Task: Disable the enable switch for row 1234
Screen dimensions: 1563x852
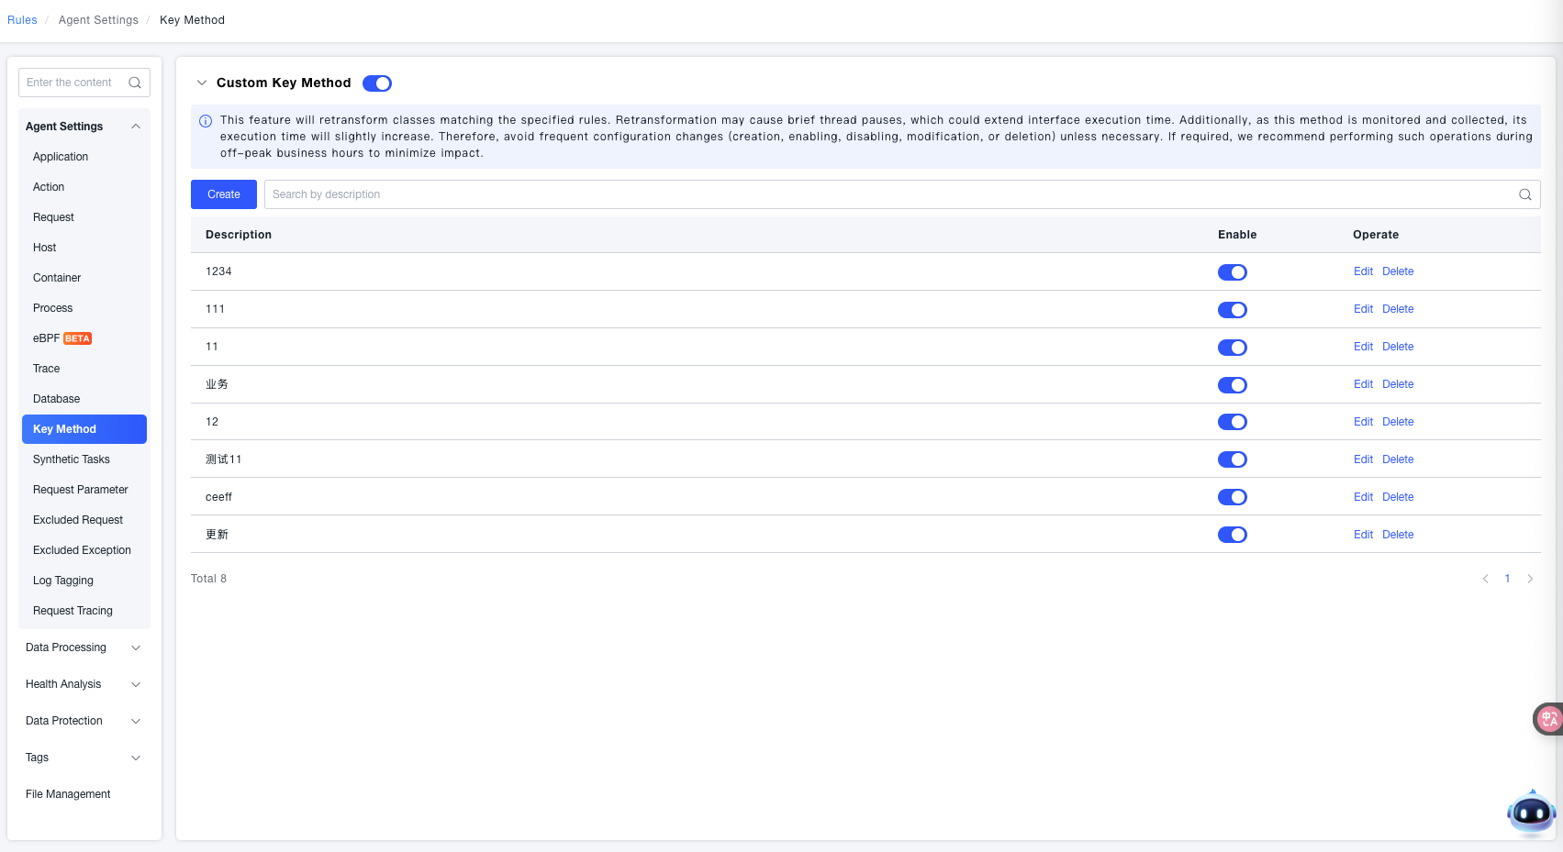Action: tap(1232, 272)
